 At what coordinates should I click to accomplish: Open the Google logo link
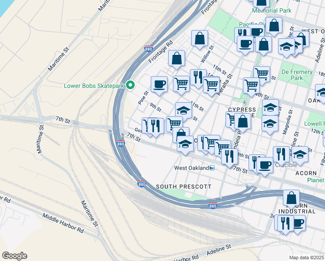click(x=14, y=256)
